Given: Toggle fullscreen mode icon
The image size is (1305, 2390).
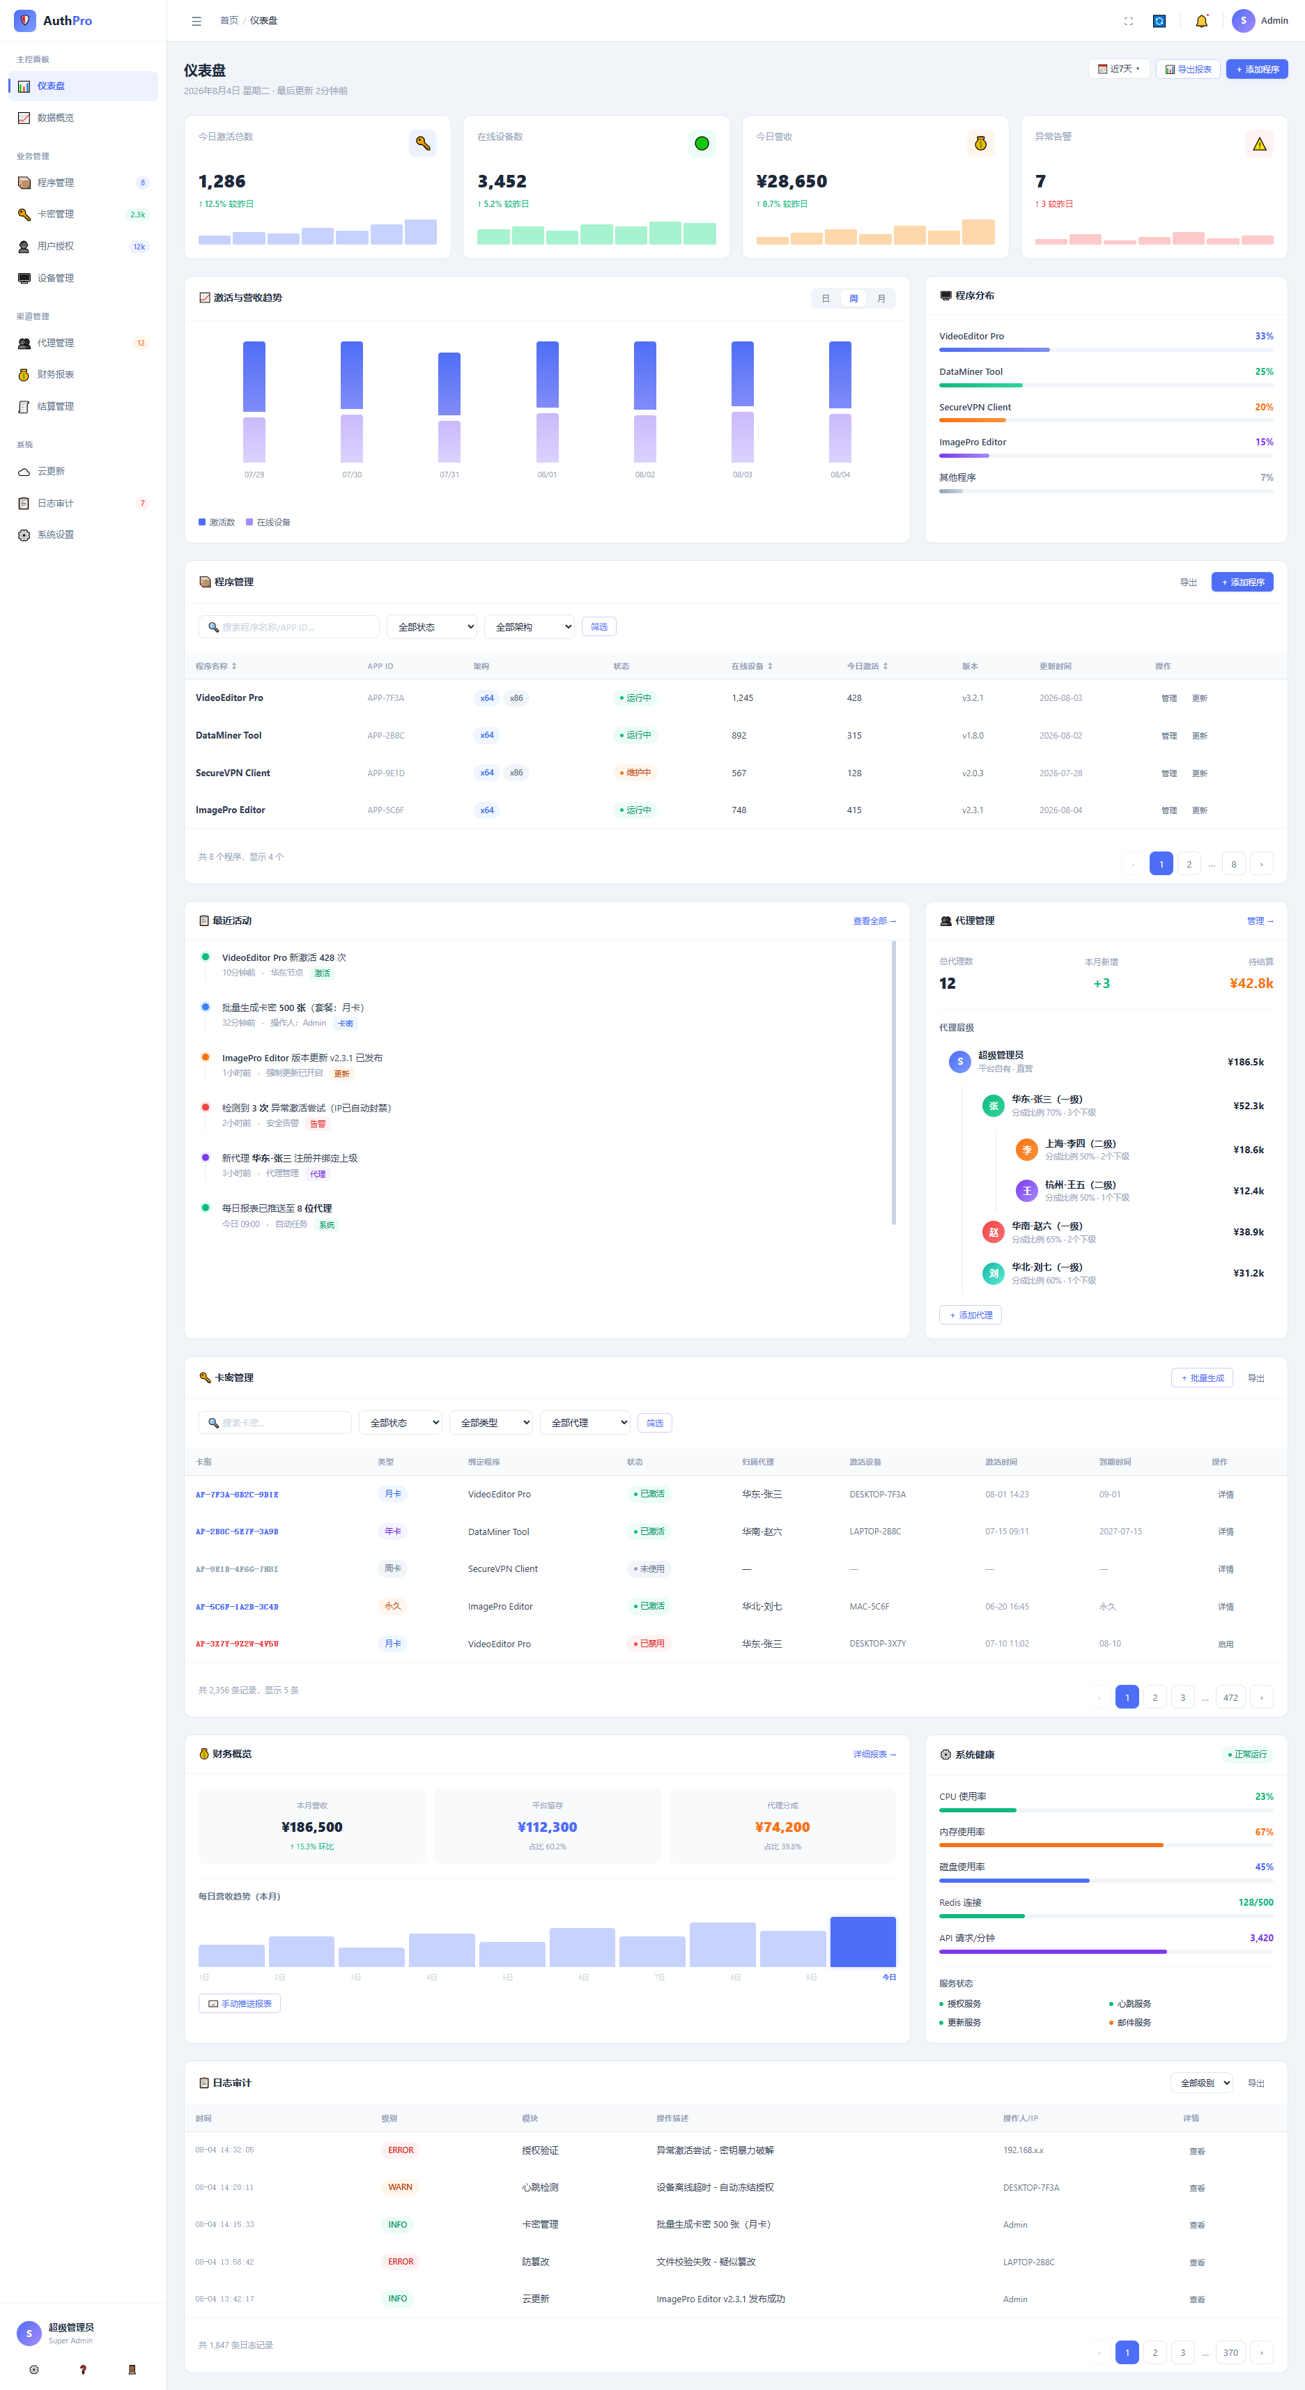Looking at the screenshot, I should (x=1128, y=20).
